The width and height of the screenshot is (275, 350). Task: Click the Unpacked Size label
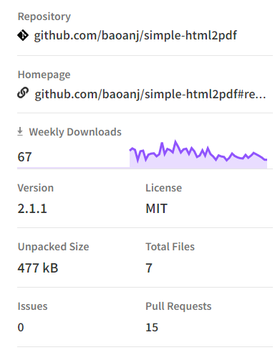[54, 247]
